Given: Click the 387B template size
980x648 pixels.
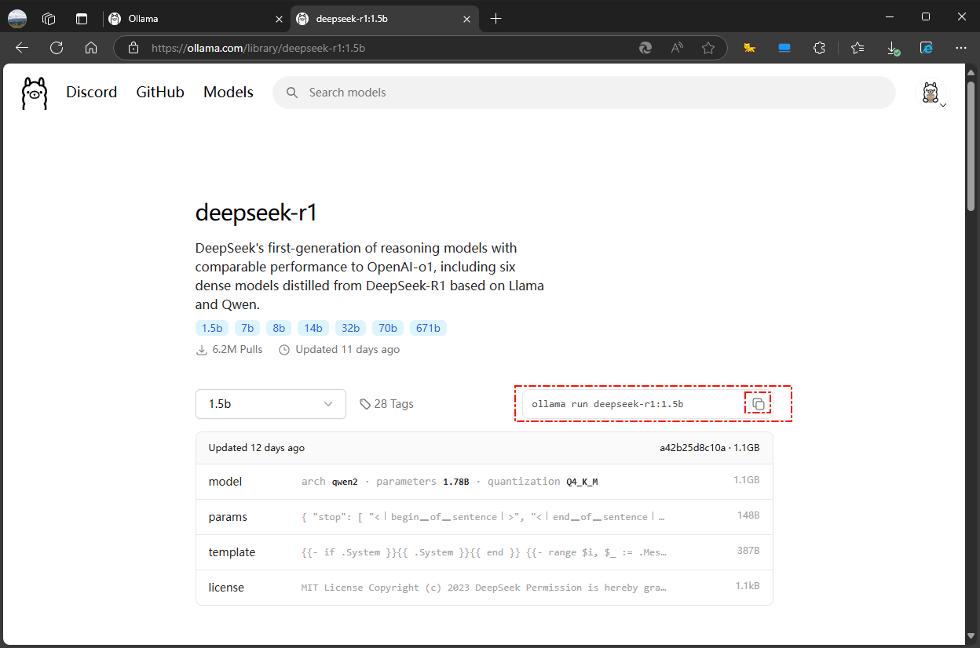Looking at the screenshot, I should click(x=748, y=551).
